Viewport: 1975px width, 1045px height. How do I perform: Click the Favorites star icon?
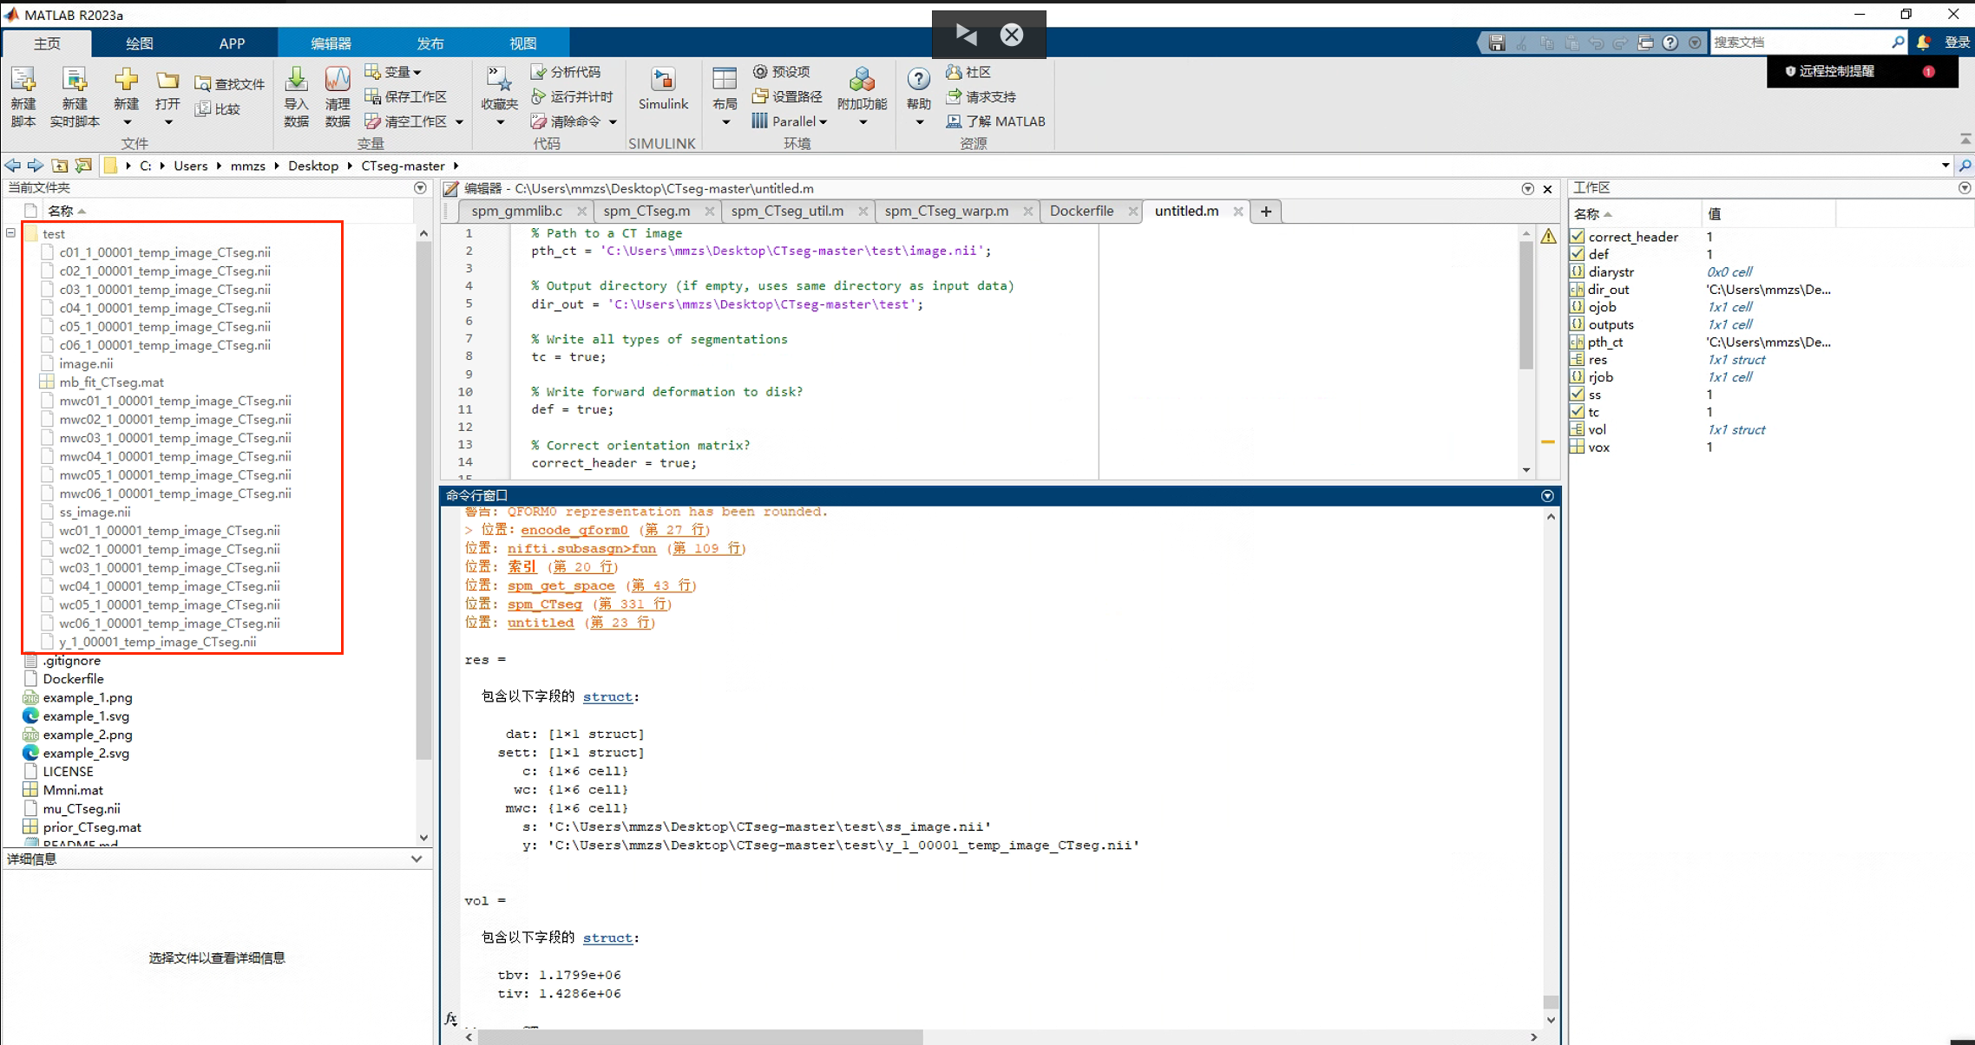pyautogui.click(x=499, y=82)
